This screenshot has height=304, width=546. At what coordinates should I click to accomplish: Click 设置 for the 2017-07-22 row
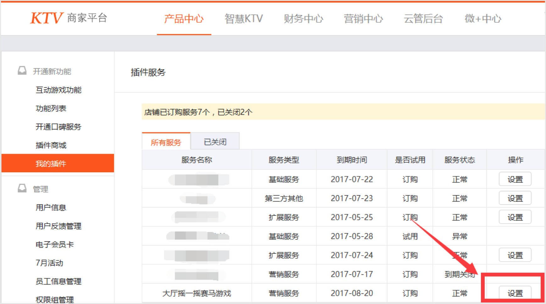(515, 179)
